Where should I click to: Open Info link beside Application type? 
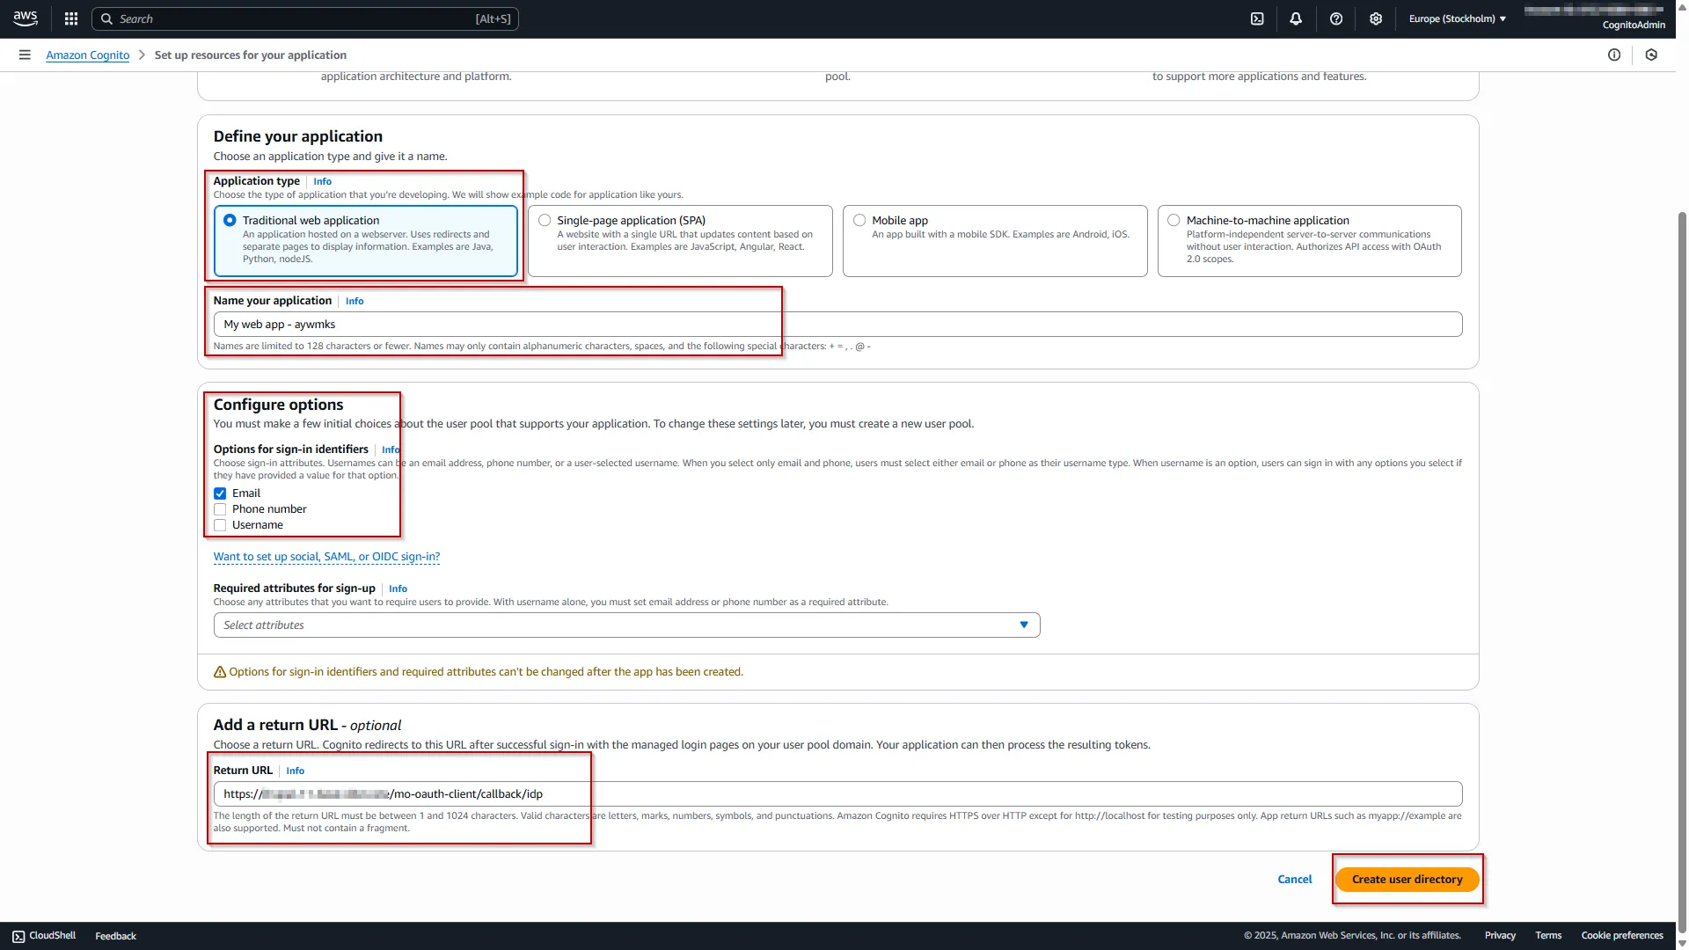tap(322, 181)
